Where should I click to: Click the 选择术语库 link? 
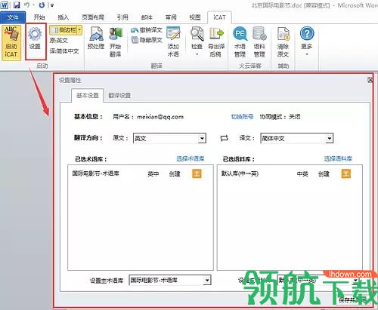tap(191, 158)
